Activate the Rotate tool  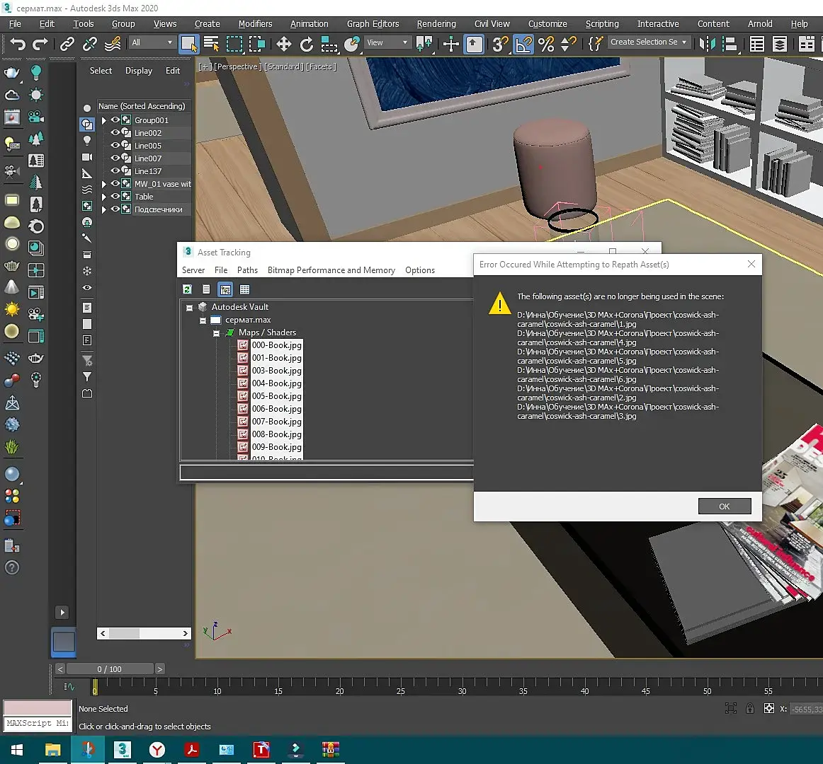[307, 45]
